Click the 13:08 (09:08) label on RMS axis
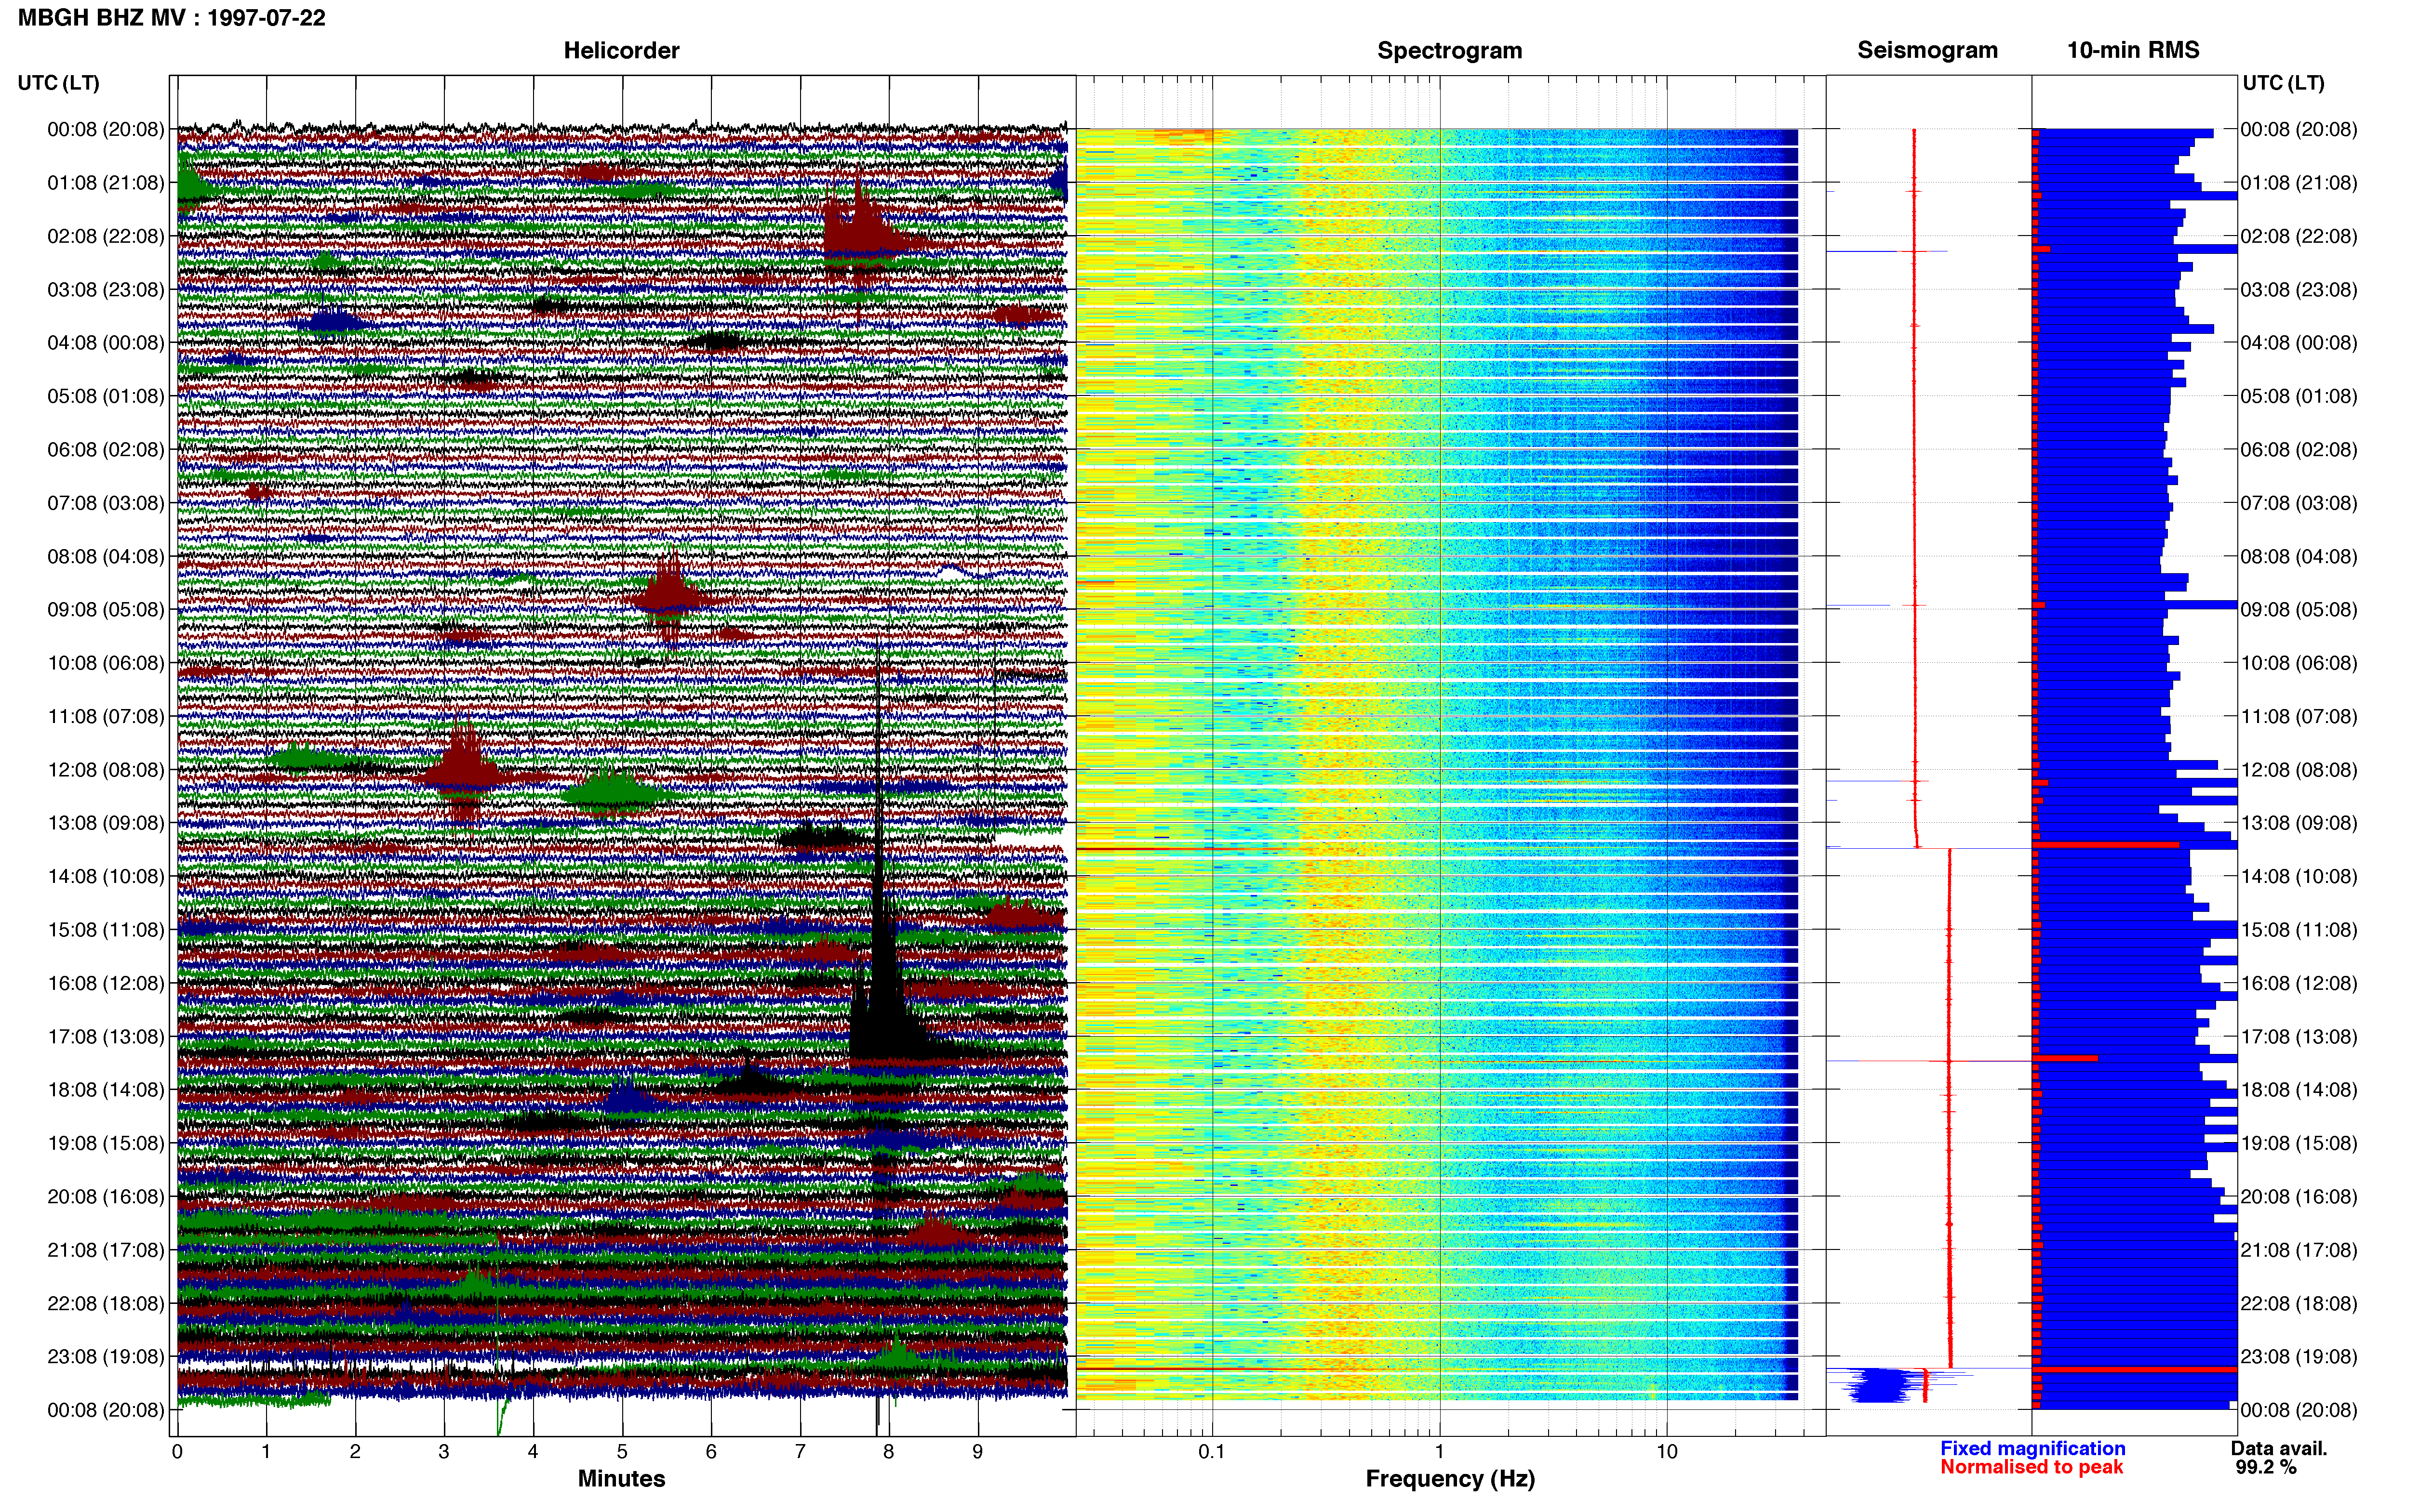2419x1512 pixels. (2299, 823)
